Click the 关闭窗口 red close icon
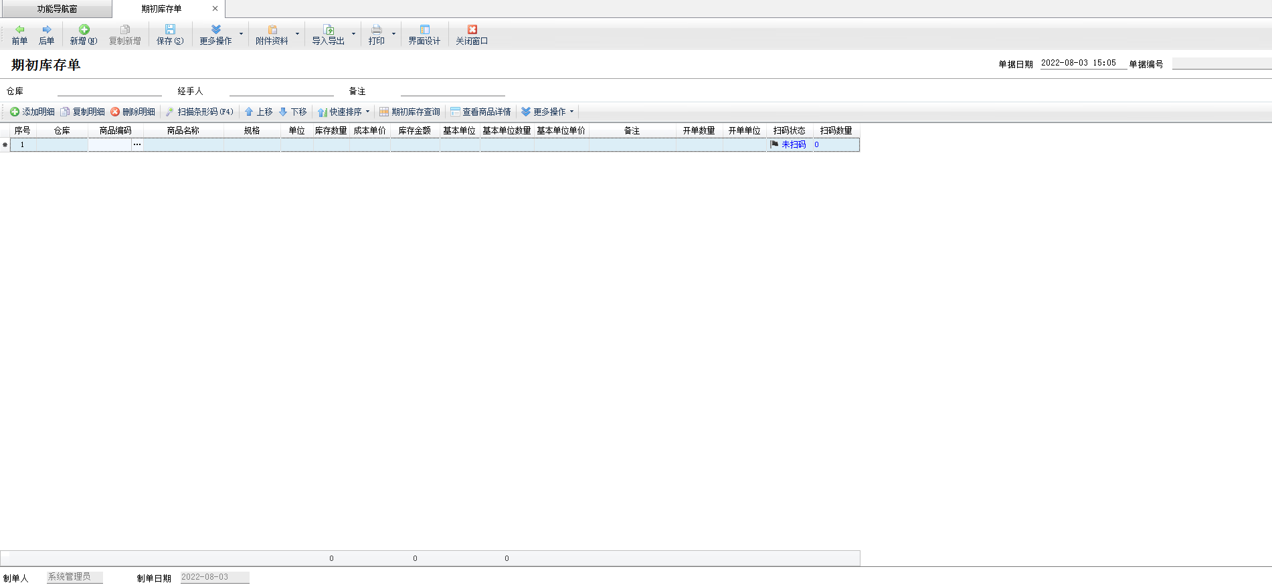Screen dimensions: 1272x585 tap(472, 29)
